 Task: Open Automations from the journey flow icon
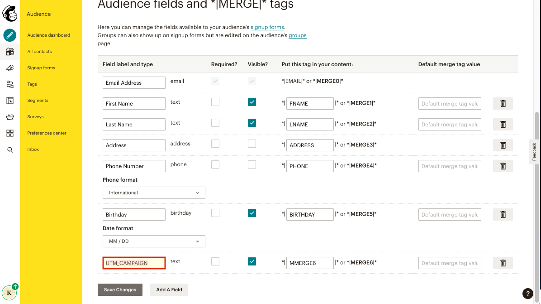tap(10, 84)
